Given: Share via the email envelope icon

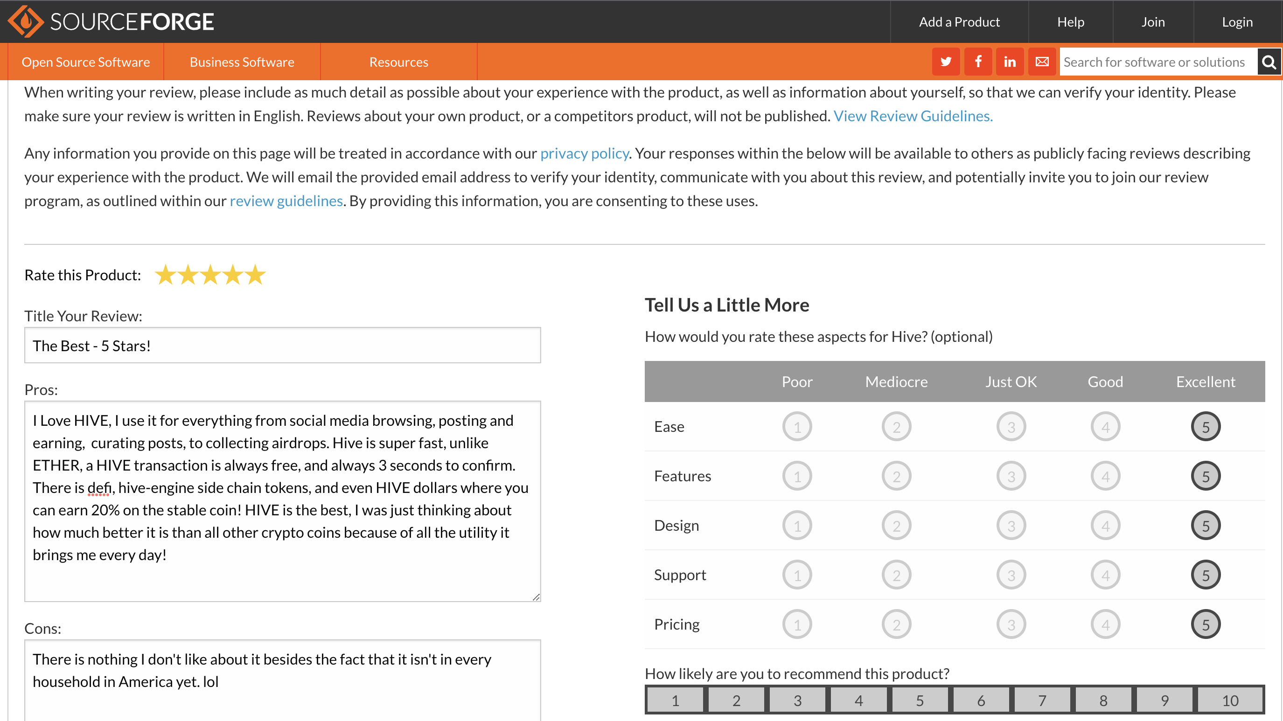Looking at the screenshot, I should click(x=1042, y=62).
